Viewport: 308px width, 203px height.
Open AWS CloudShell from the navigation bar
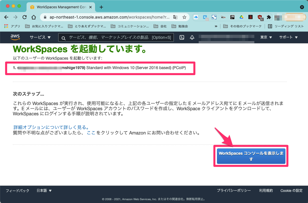[x=182, y=37]
